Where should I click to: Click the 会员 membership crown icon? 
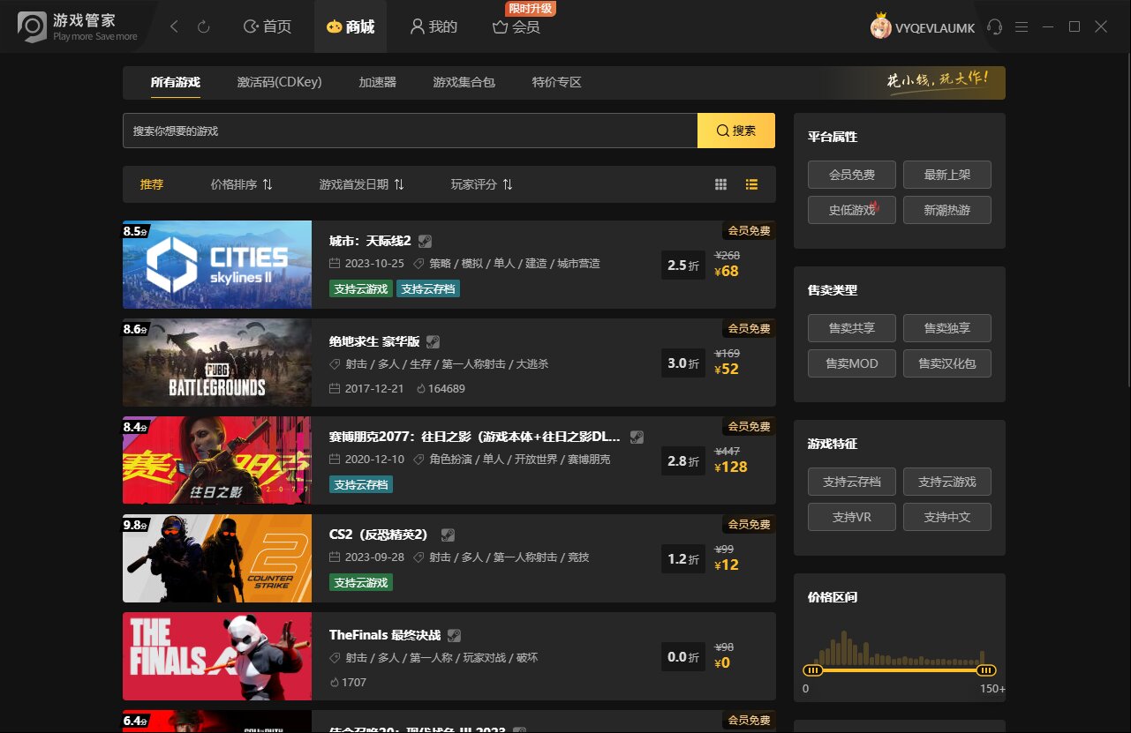click(x=499, y=27)
